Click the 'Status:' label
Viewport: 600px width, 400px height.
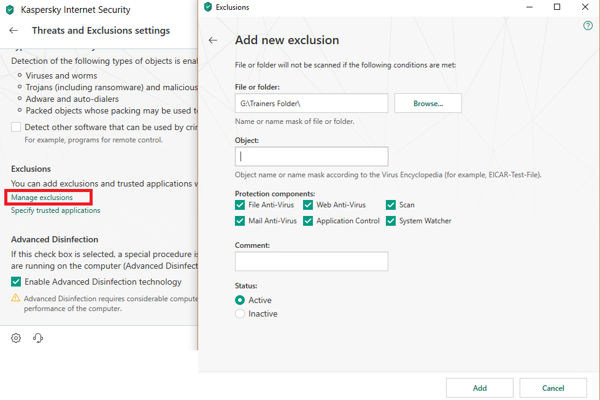pyautogui.click(x=246, y=286)
